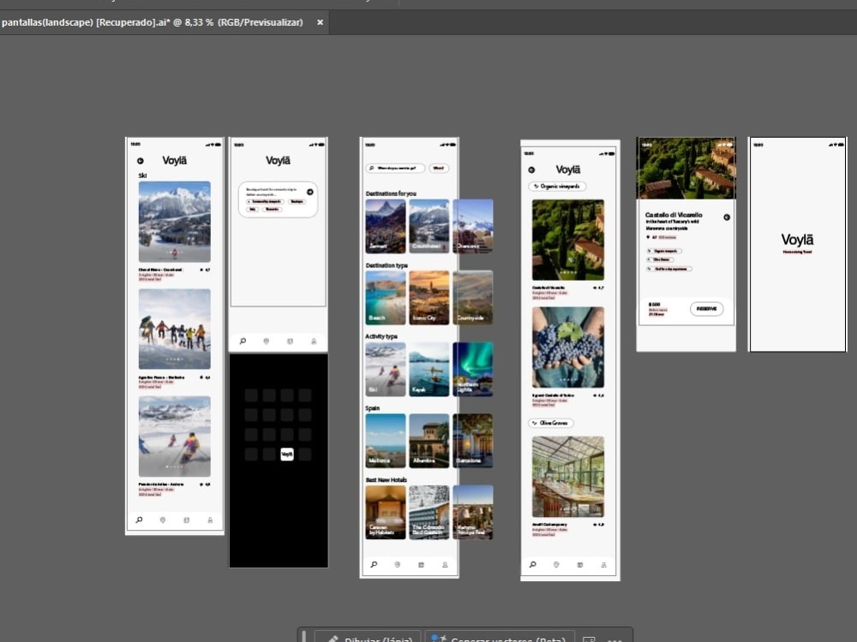Click the search icon in explore artboard nav

click(x=374, y=564)
